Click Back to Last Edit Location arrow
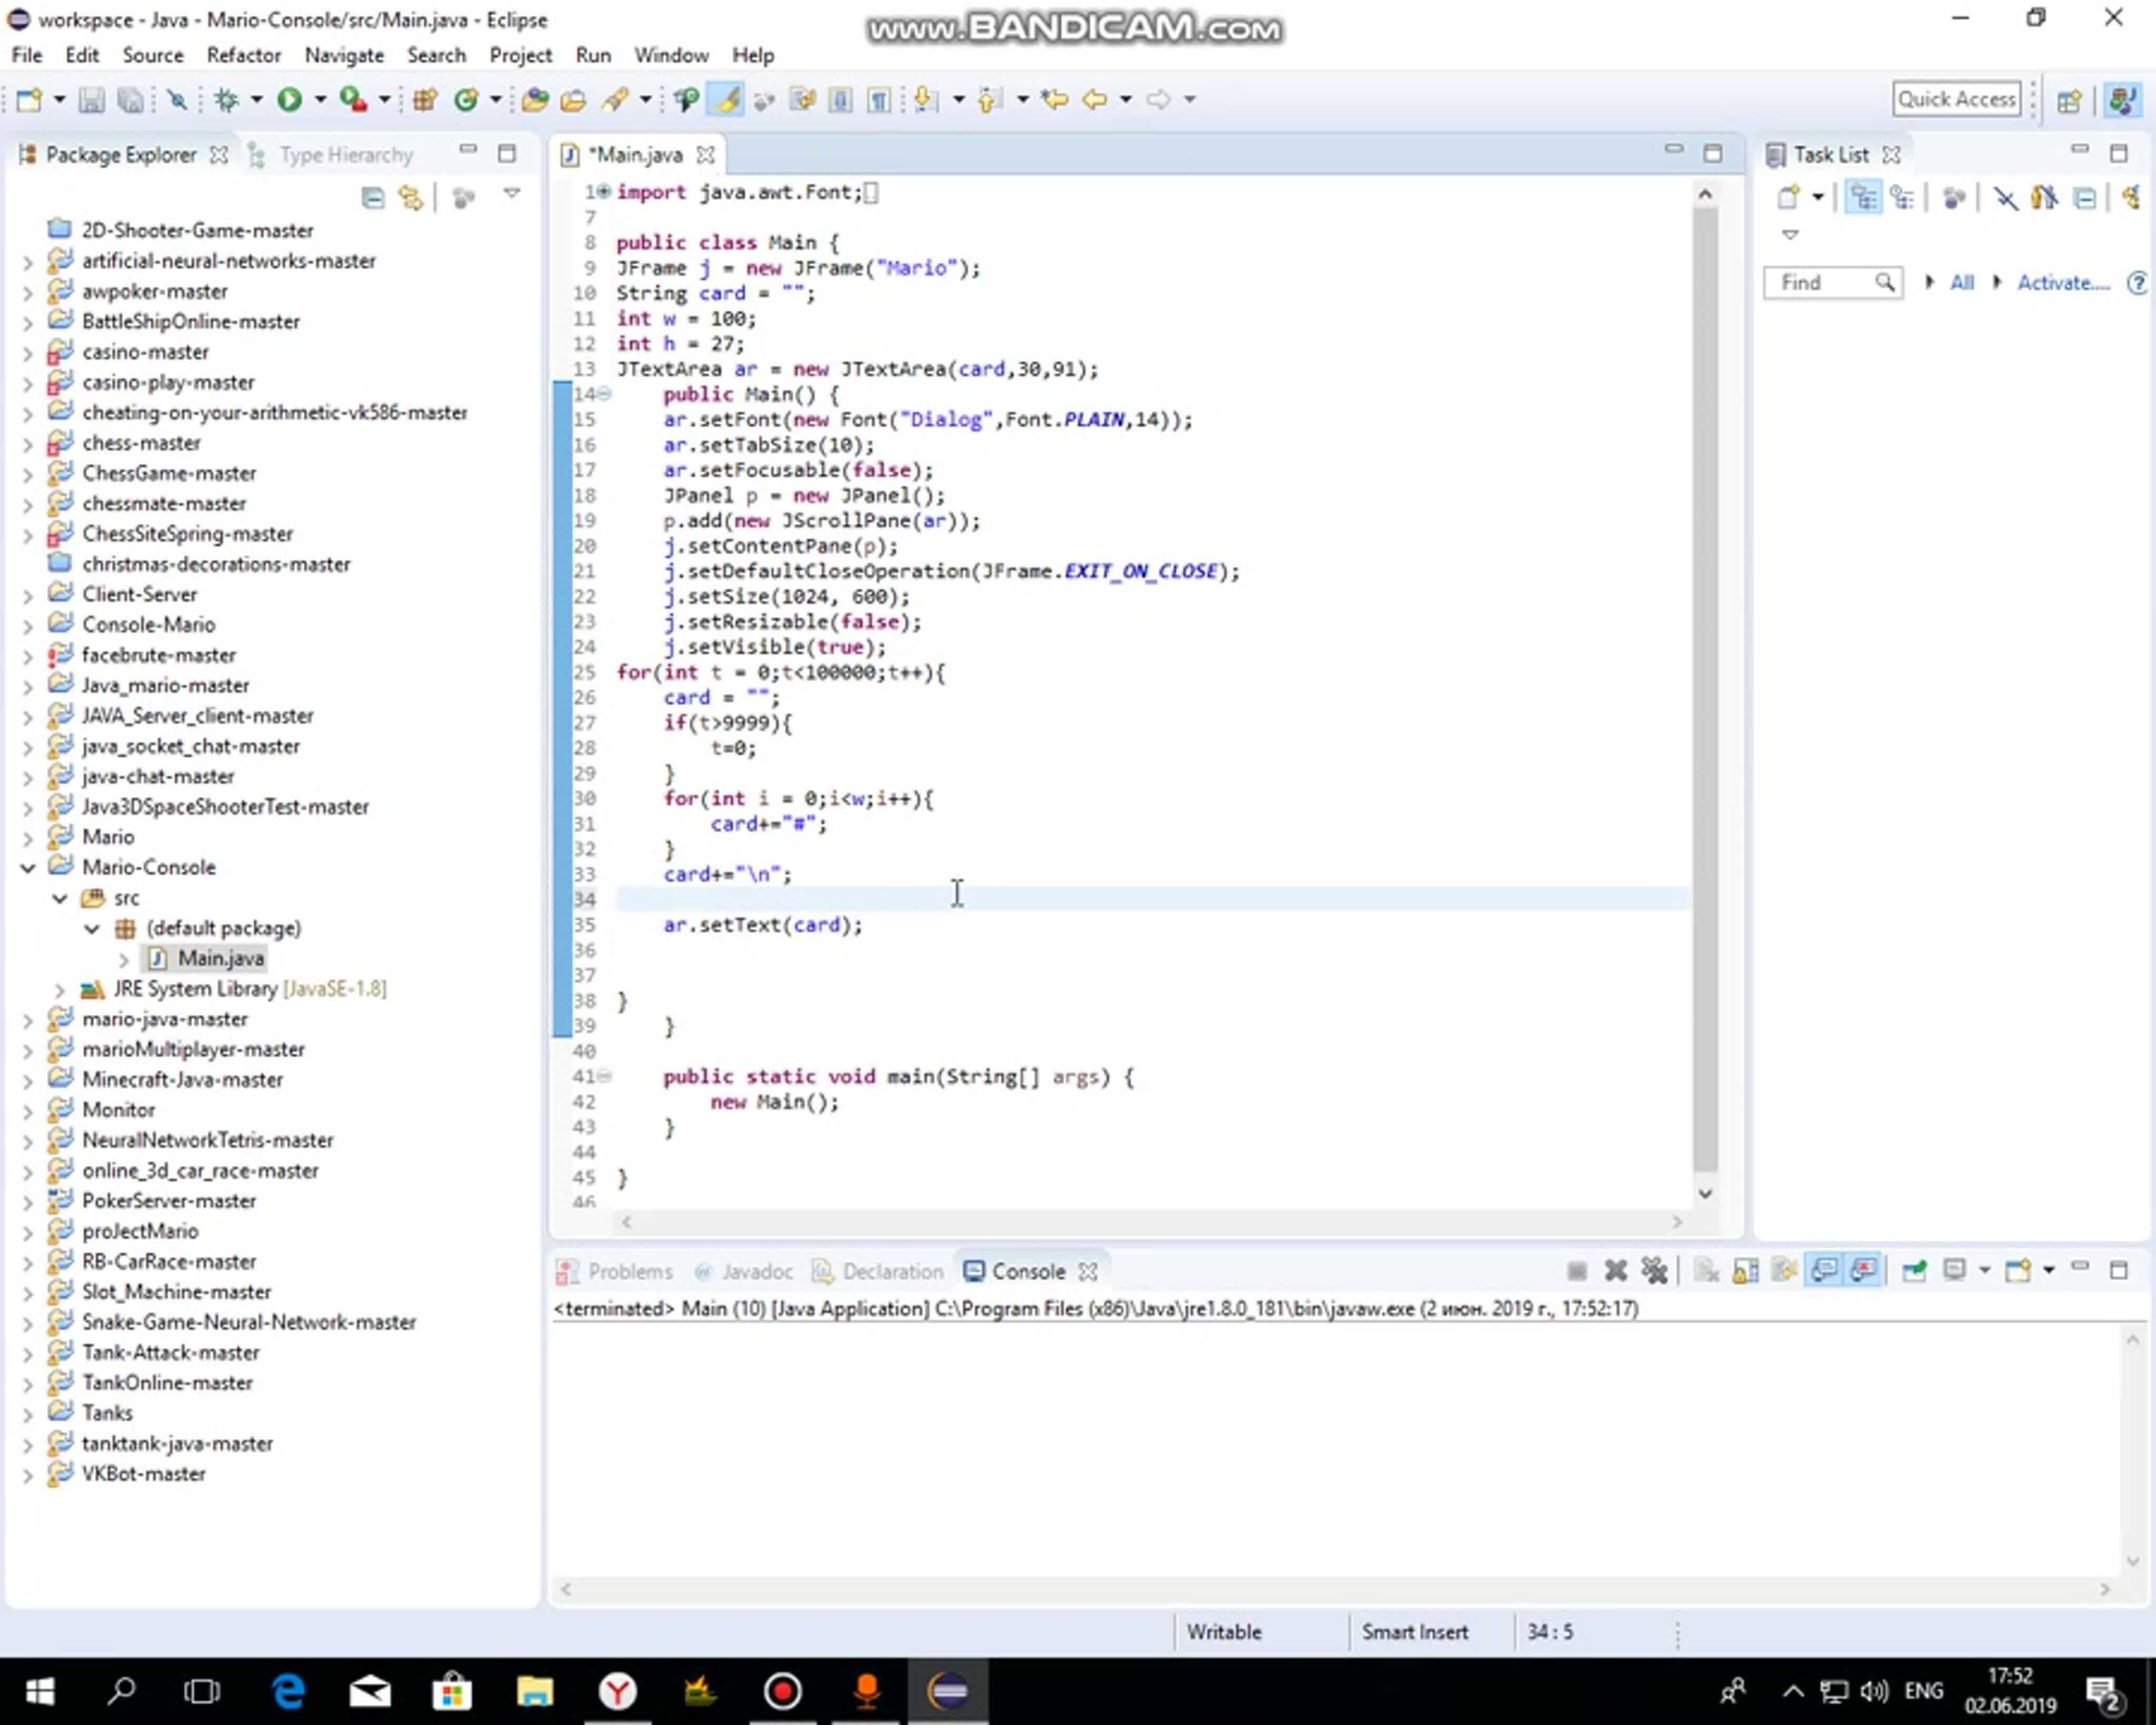2156x1725 pixels. point(1054,99)
